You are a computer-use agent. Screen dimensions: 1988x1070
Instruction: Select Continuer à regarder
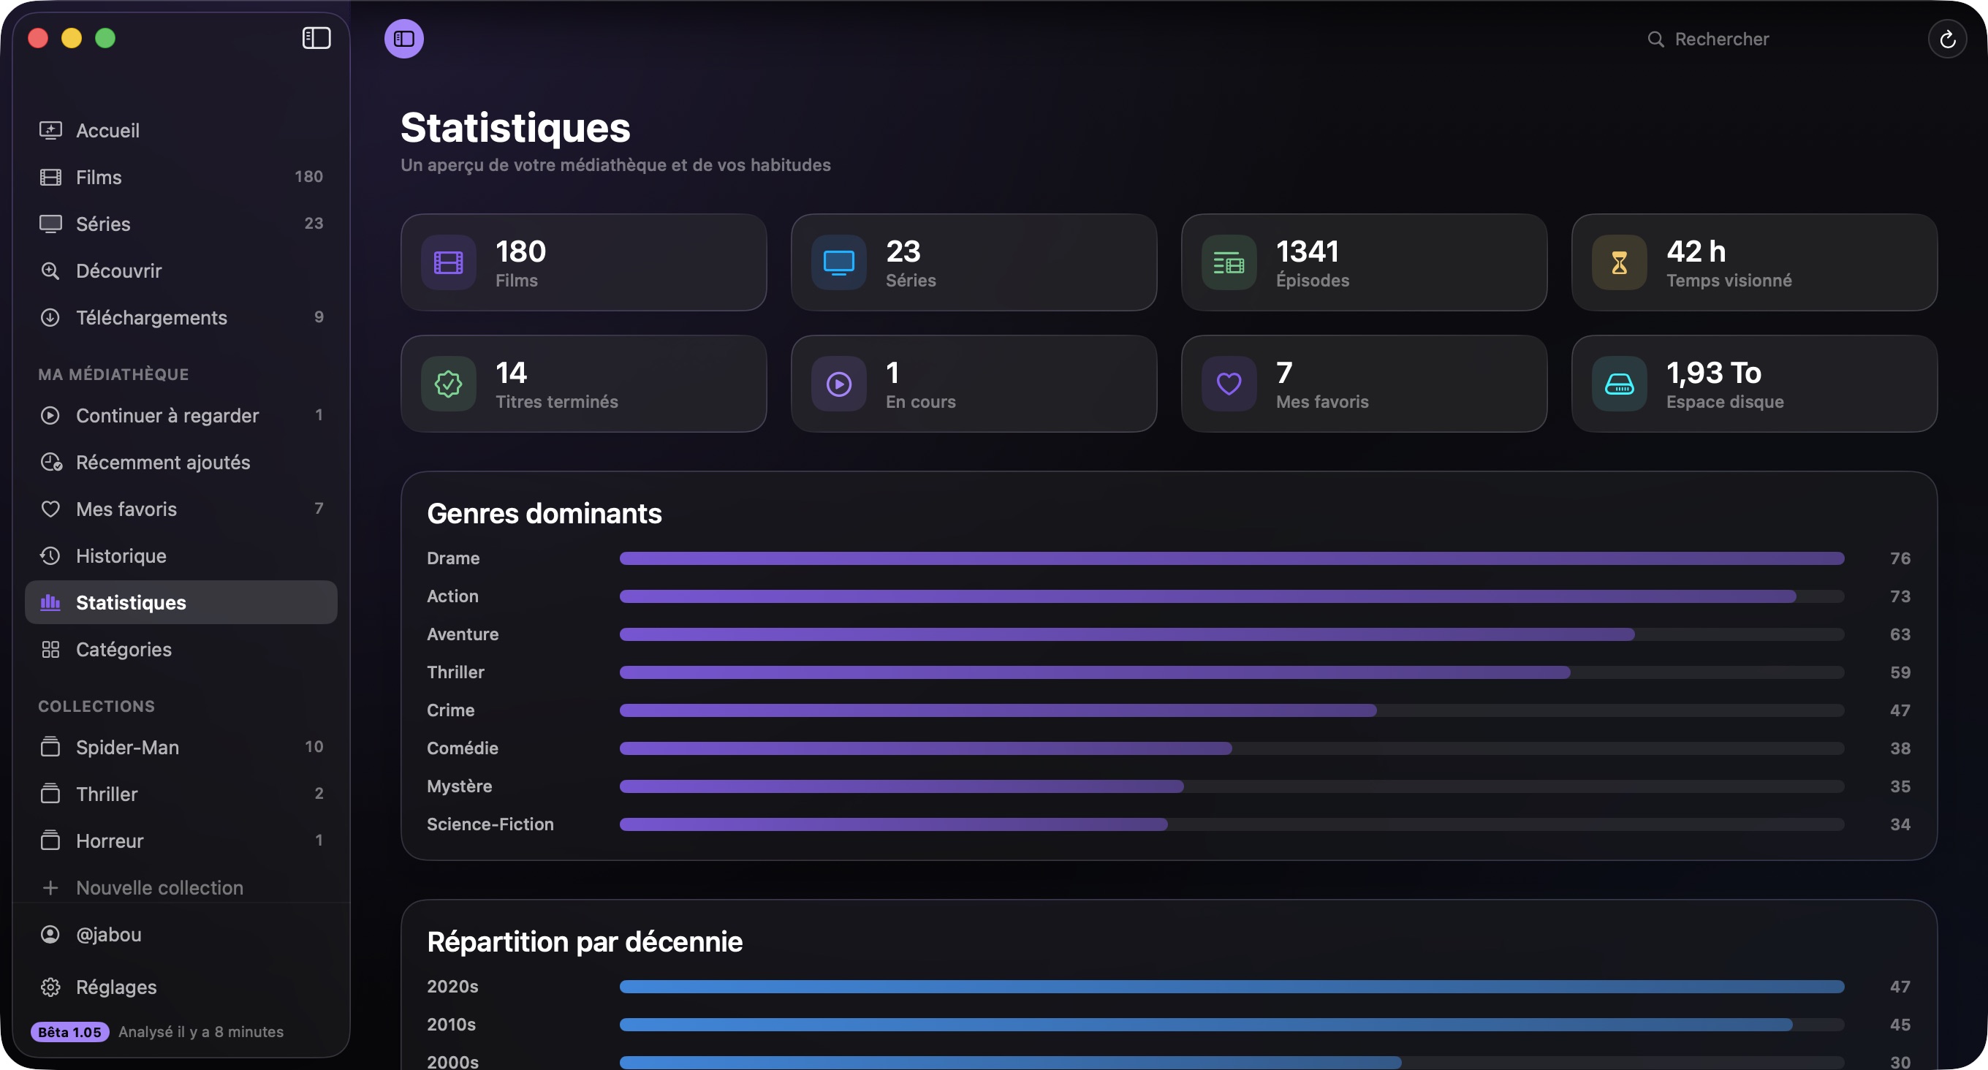[181, 415]
